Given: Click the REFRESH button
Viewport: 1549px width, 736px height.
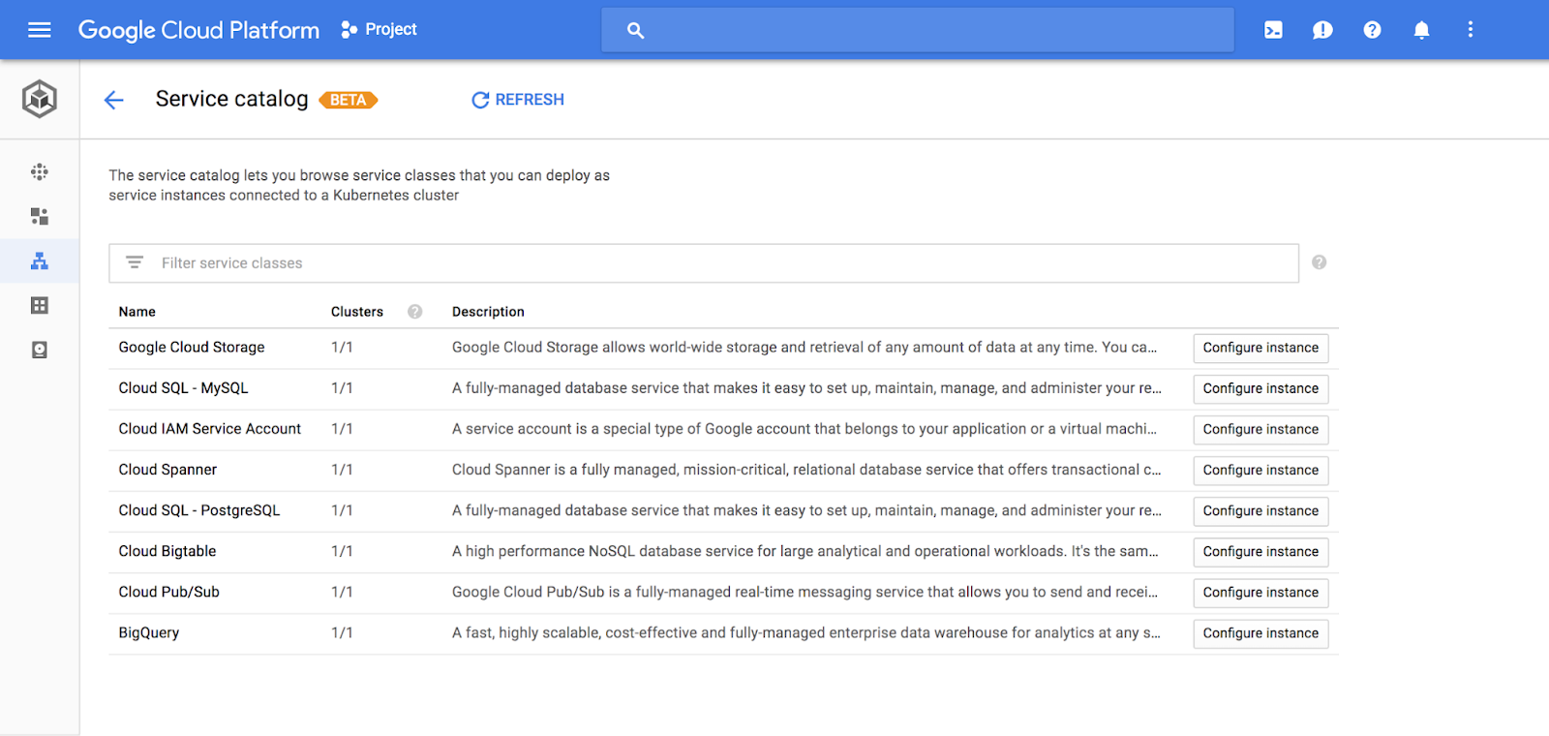Looking at the screenshot, I should pos(518,100).
